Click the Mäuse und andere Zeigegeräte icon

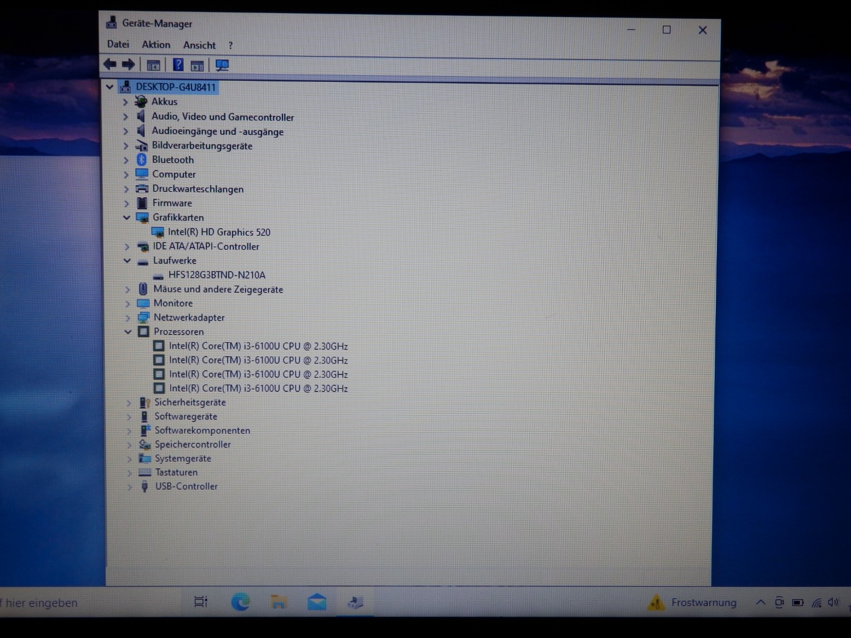point(143,289)
